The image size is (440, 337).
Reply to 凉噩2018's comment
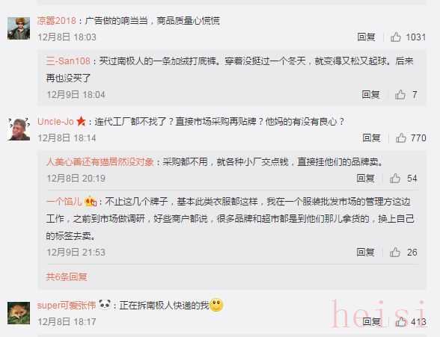[366, 37]
